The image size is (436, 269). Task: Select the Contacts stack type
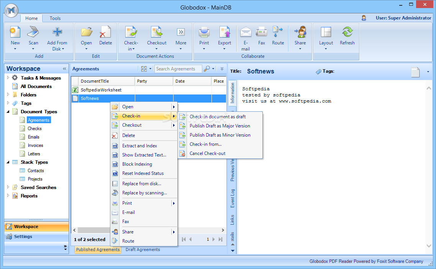[x=36, y=171]
